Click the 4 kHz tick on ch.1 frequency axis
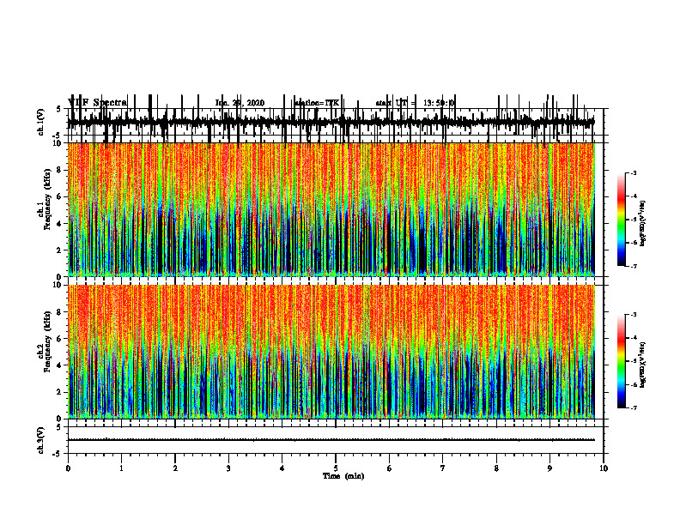680x525 pixels. (x=60, y=224)
